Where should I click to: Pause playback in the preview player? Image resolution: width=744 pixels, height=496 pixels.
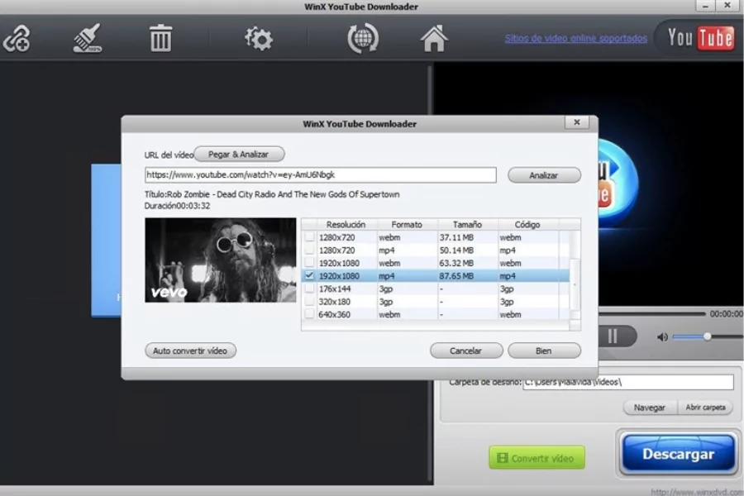612,336
